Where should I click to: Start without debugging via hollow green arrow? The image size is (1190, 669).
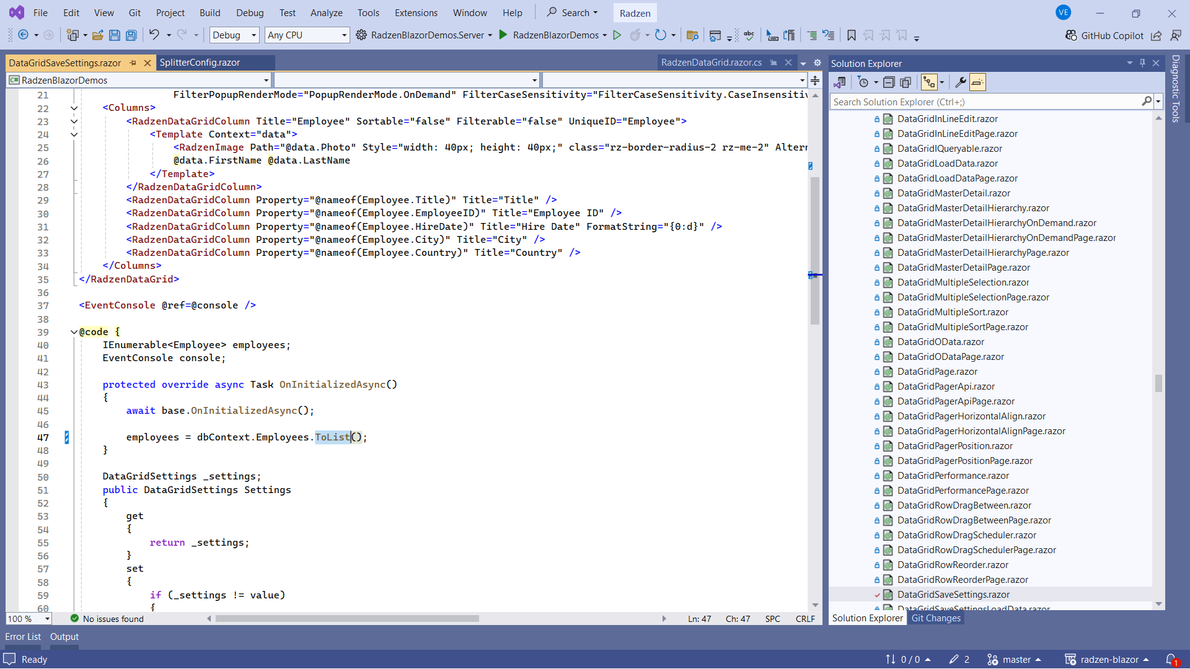click(x=617, y=35)
